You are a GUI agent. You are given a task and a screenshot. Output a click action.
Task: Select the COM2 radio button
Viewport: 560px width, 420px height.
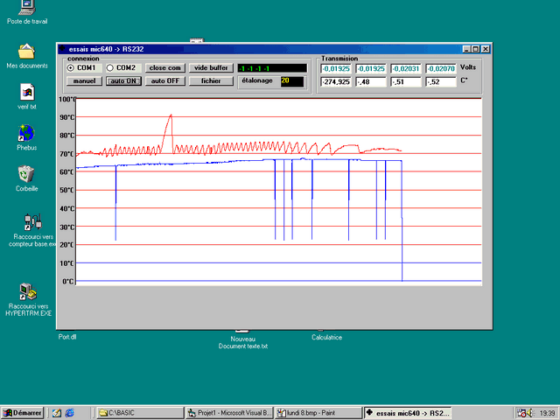coord(110,68)
